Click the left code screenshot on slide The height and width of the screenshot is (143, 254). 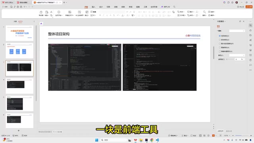[85, 67]
